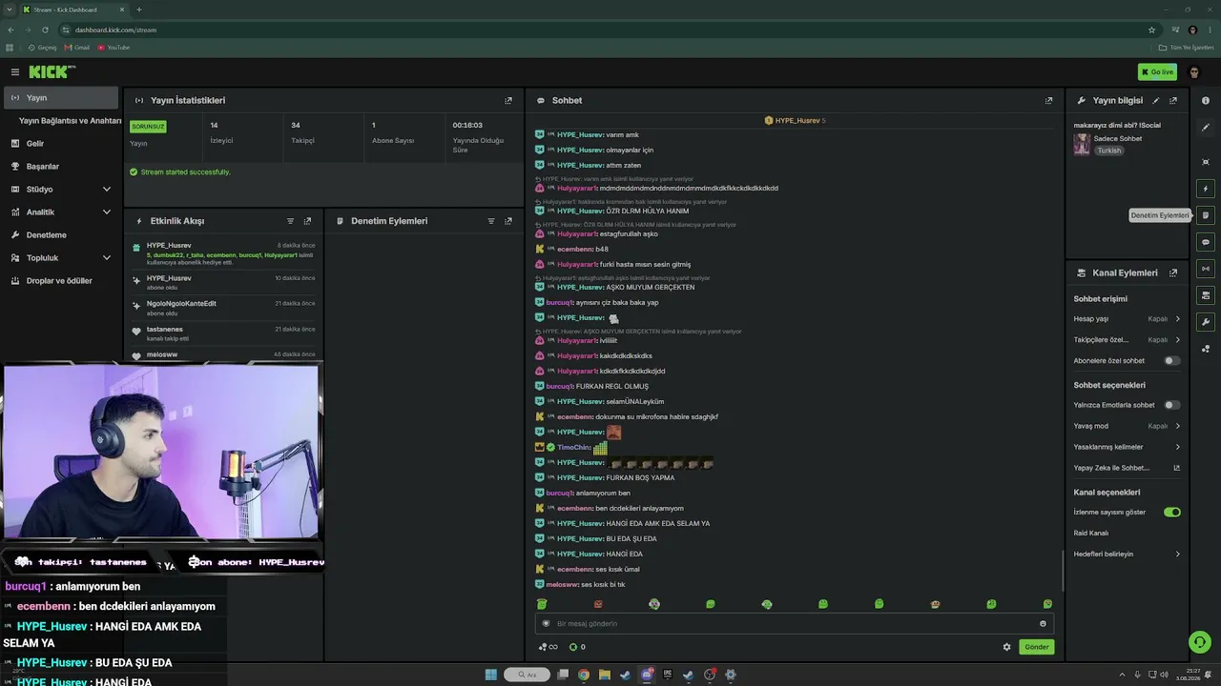This screenshot has width=1221, height=686.
Task: Edit stream info with pencil icon in Yayın bilgisi
Action: coord(1156,100)
